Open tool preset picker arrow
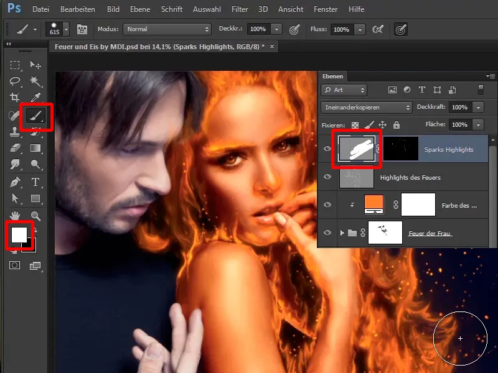This screenshot has width=498, height=373. [35, 29]
